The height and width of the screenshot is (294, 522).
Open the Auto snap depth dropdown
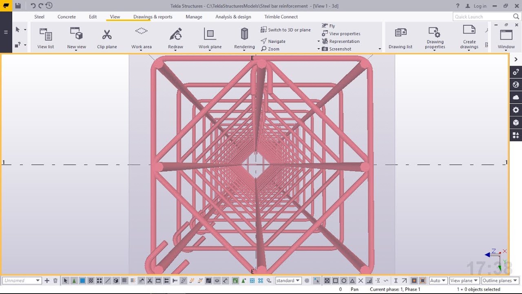[438, 281]
